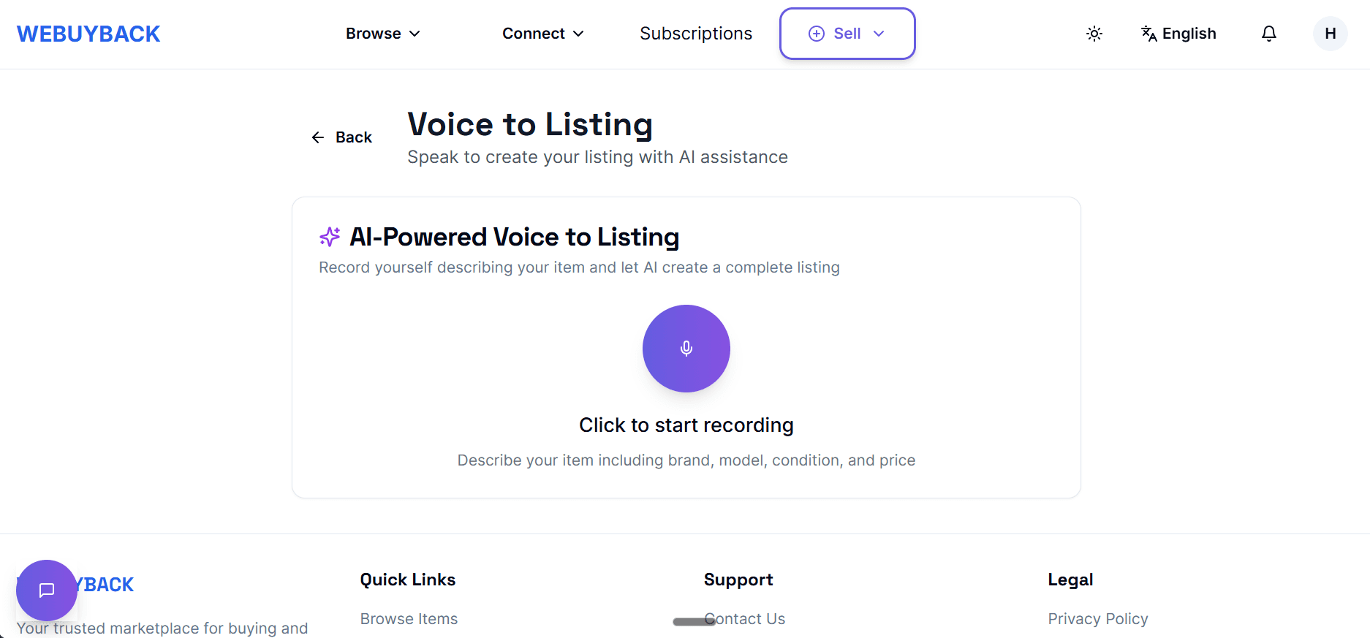Screen dimensions: 1370x638
Task: Click the plus icon on Sell
Action: click(x=816, y=34)
